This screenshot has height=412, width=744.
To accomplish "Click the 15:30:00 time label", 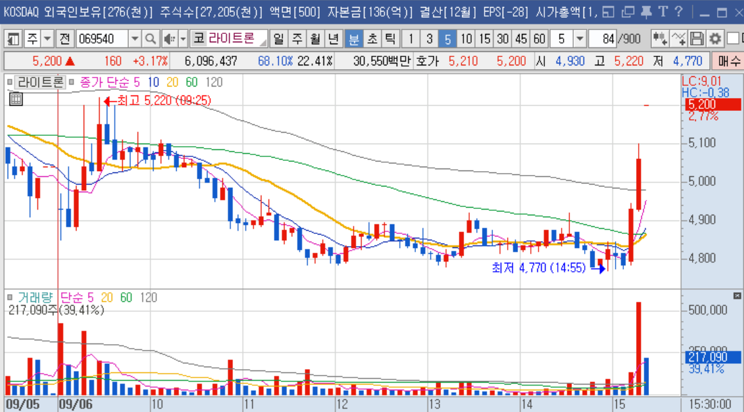I will [710, 404].
